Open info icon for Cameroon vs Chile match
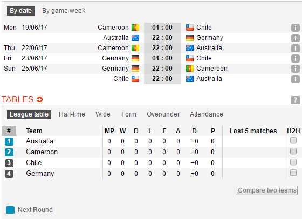 [296, 28]
